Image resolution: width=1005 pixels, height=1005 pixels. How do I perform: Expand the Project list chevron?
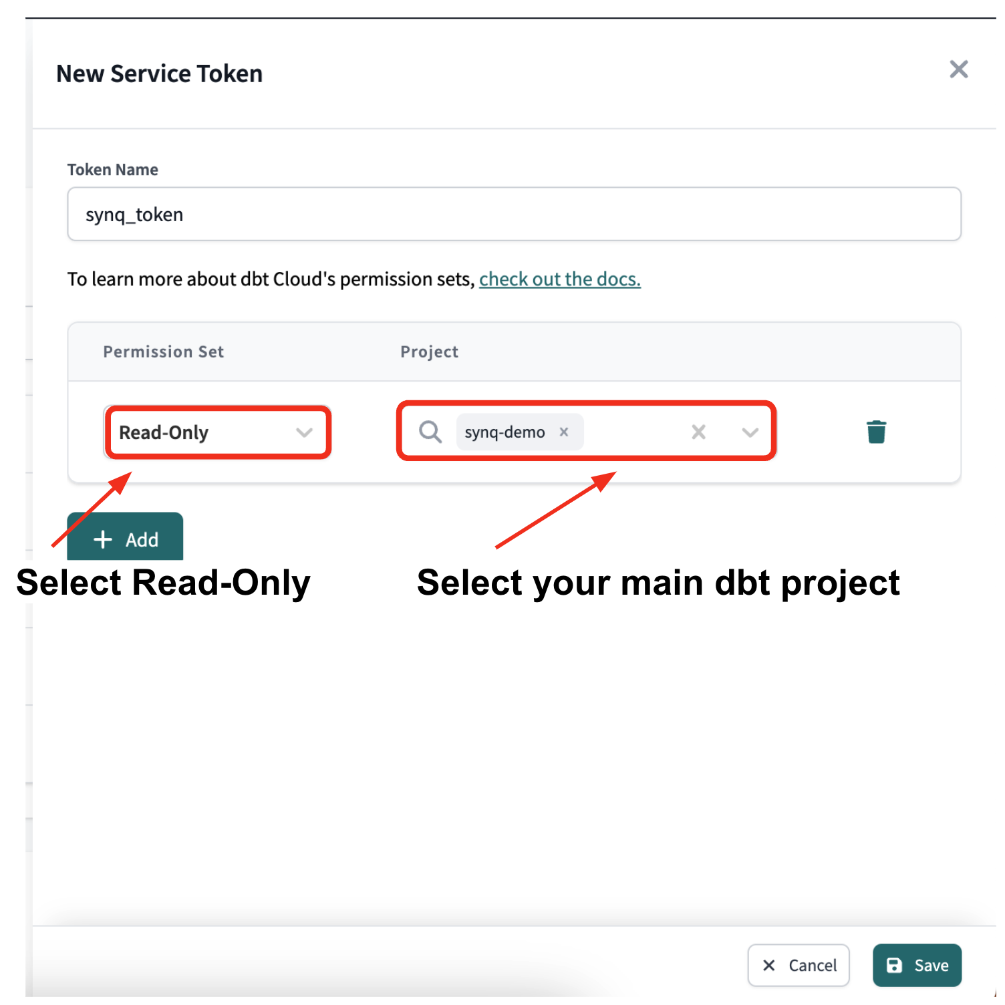[750, 432]
